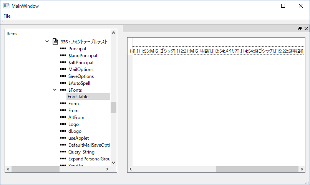The image size is (310, 185).
Task: Click the MainWindow app icon in the title bar
Action: coord(6,6)
